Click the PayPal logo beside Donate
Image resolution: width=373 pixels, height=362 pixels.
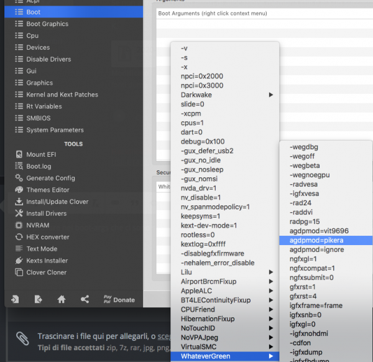[108, 299]
